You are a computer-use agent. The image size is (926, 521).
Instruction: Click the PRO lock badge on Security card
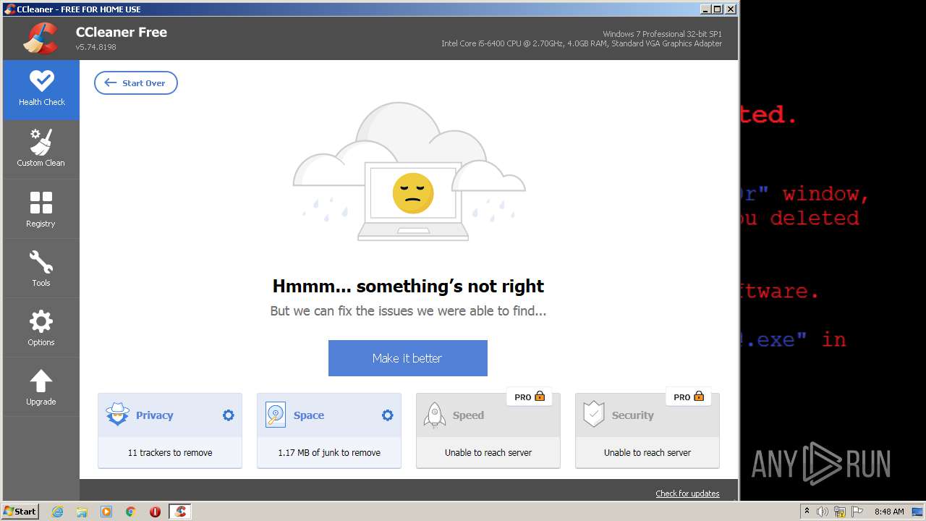[689, 397]
